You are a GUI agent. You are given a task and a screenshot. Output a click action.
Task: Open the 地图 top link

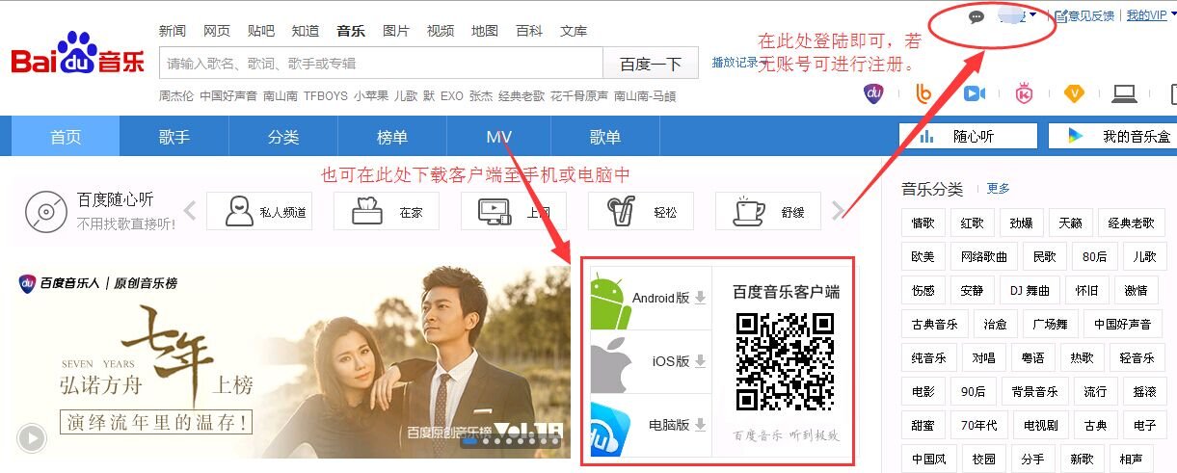(x=485, y=31)
